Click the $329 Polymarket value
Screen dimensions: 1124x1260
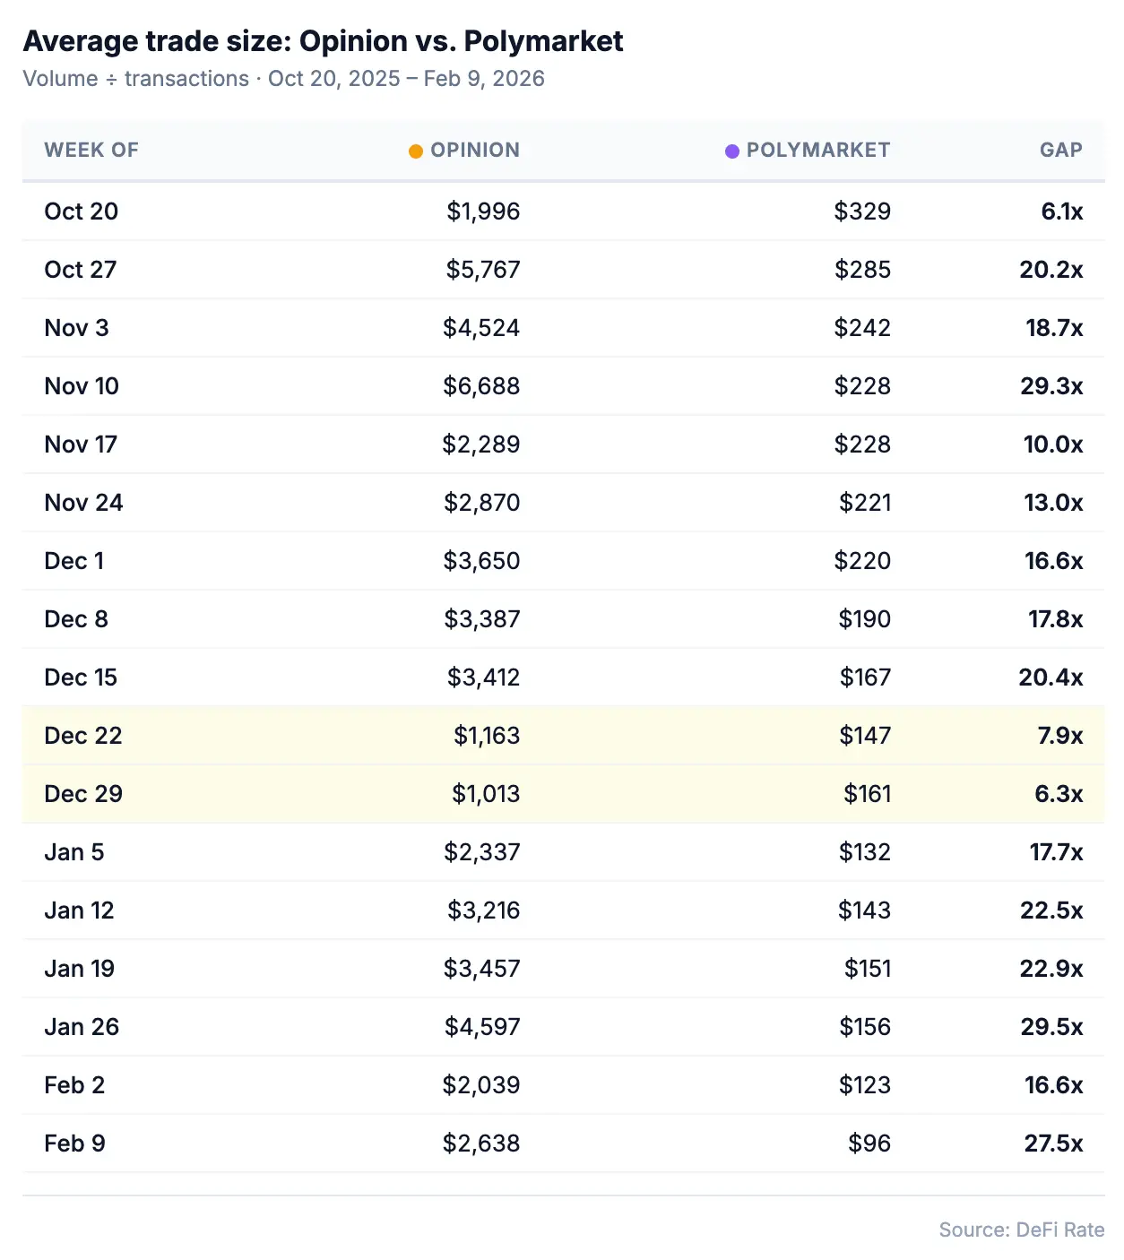[x=862, y=211]
